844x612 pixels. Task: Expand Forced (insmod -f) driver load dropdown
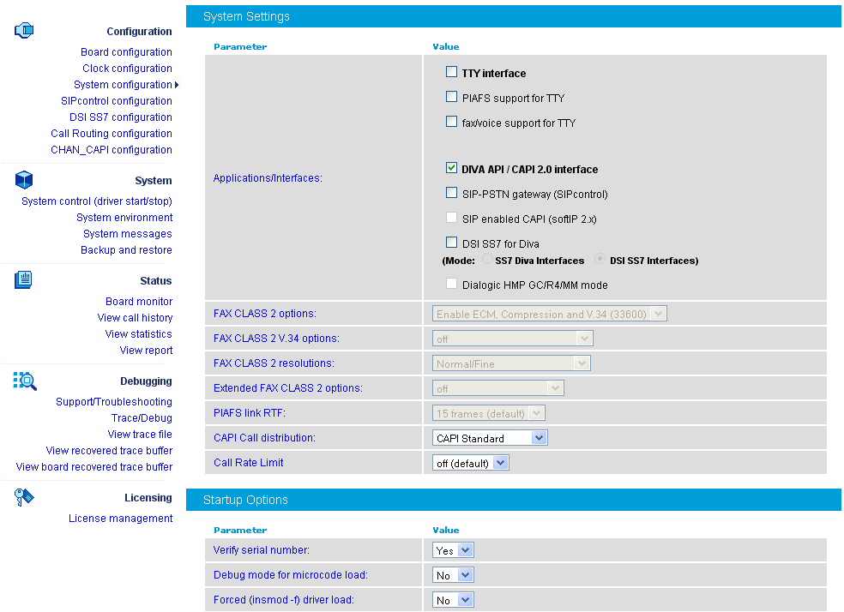tap(453, 600)
